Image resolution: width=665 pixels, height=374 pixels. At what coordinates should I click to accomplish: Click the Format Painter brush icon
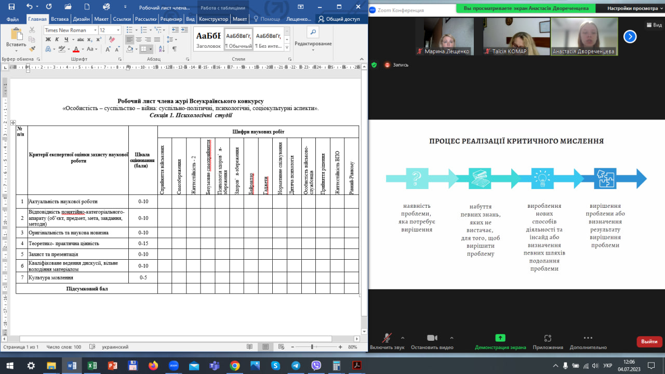[32, 49]
